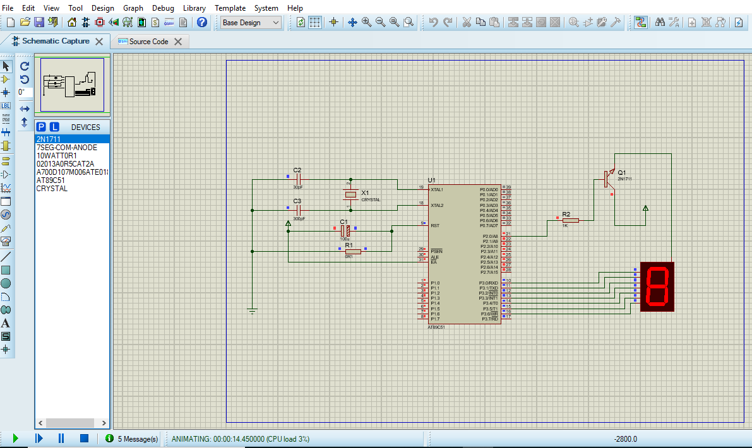The height and width of the screenshot is (448, 752).
Task: Open the Library menu
Action: (x=194, y=8)
